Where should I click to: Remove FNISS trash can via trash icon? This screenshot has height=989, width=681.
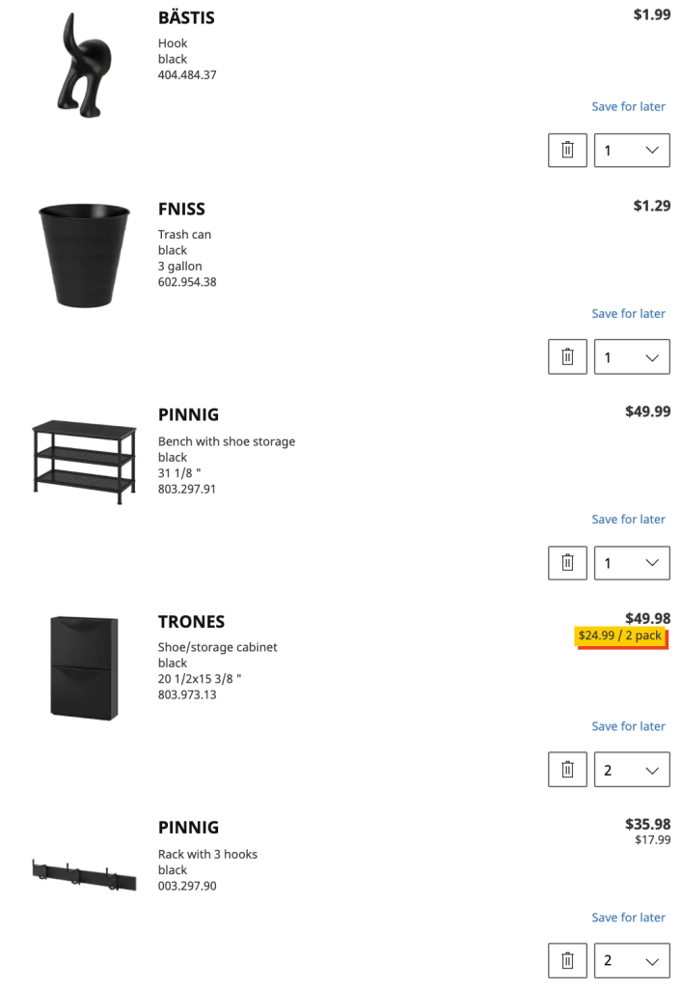(x=567, y=356)
